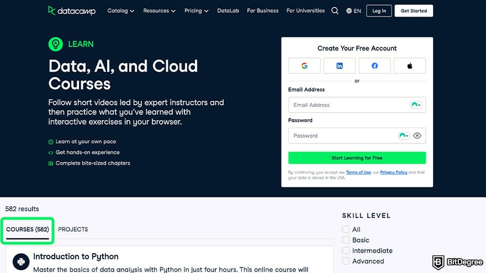Open password manager icon in Password field

[x=404, y=136]
